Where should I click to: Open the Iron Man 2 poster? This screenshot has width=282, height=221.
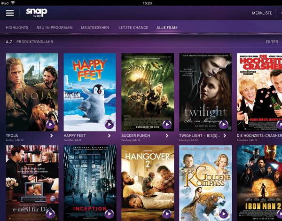(259, 183)
